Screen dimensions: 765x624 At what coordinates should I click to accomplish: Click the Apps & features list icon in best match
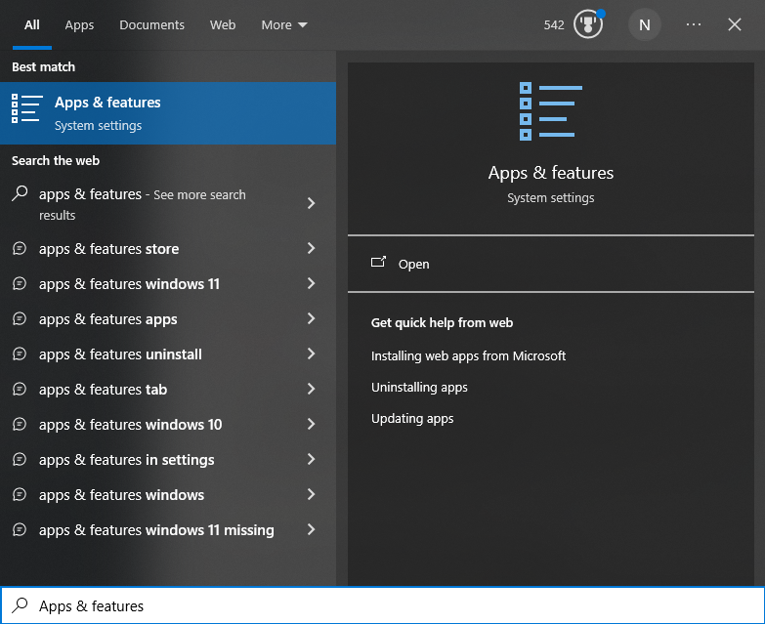tap(26, 108)
